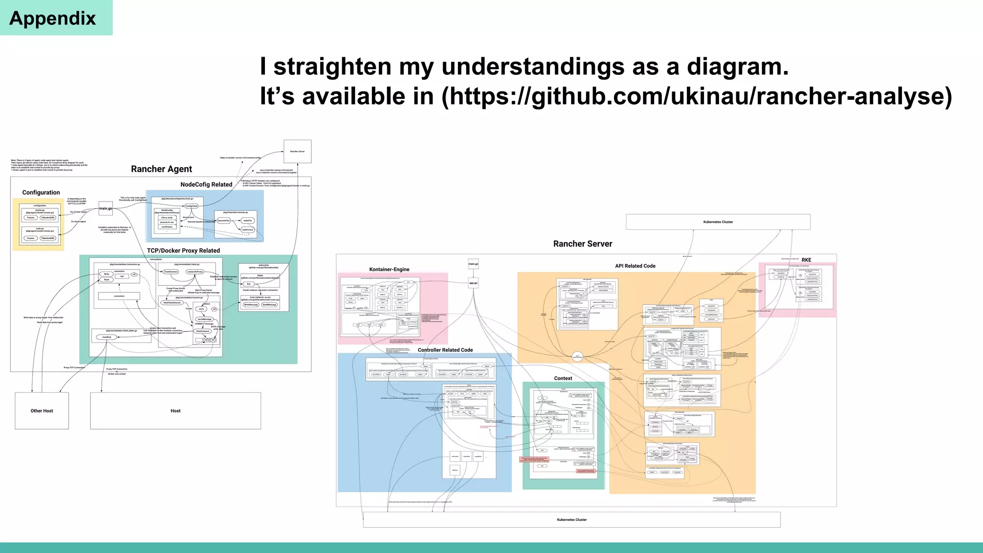Click the 'Host' box next to Other Host
983x553 pixels.
(x=176, y=411)
